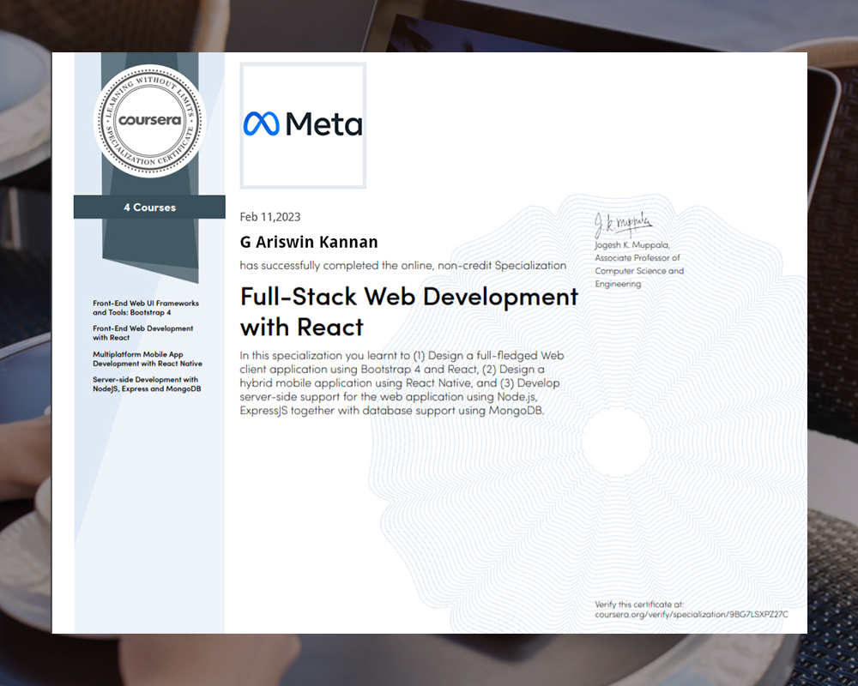This screenshot has height=686, width=858.
Task: Open Multiplatform Mobile App Development course
Action: point(148,358)
